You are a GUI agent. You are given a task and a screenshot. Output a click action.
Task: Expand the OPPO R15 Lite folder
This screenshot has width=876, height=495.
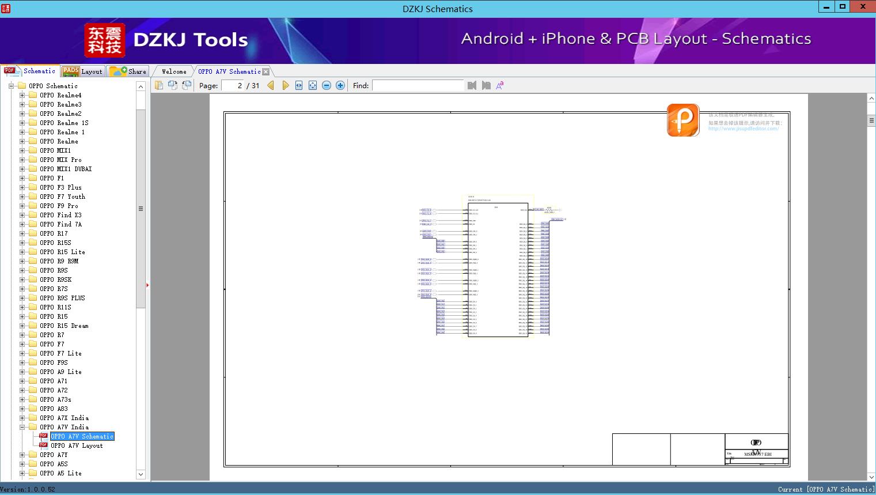pyautogui.click(x=22, y=252)
